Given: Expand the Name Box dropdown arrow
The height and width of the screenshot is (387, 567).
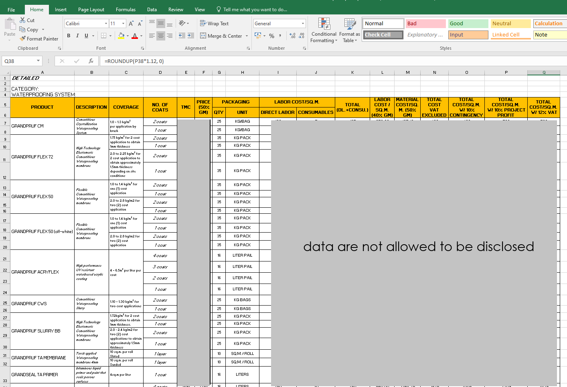Looking at the screenshot, I should click(x=38, y=61).
